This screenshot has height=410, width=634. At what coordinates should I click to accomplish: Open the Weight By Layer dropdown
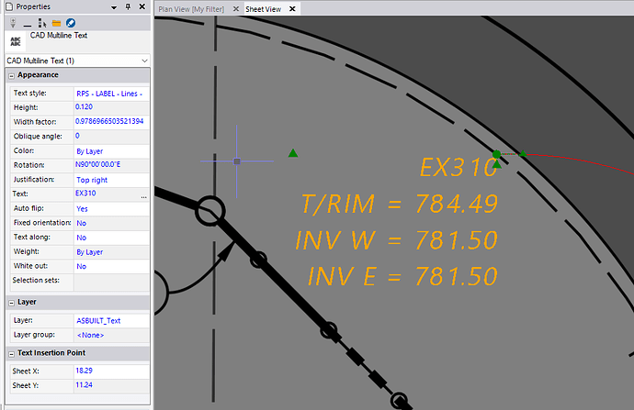[x=111, y=252]
